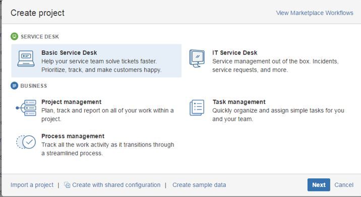Pick the Task management template title

click(239, 102)
